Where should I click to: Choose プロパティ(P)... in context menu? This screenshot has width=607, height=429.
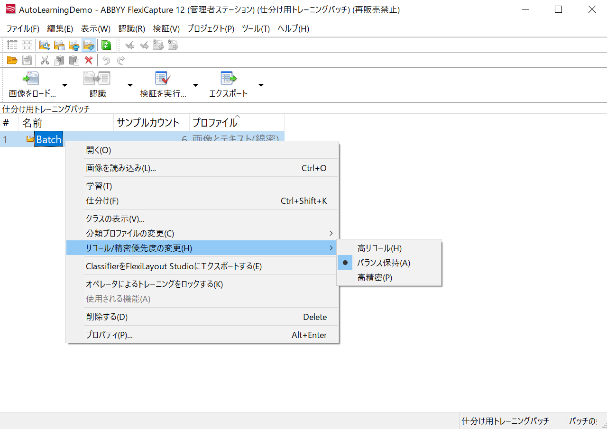pos(202,335)
